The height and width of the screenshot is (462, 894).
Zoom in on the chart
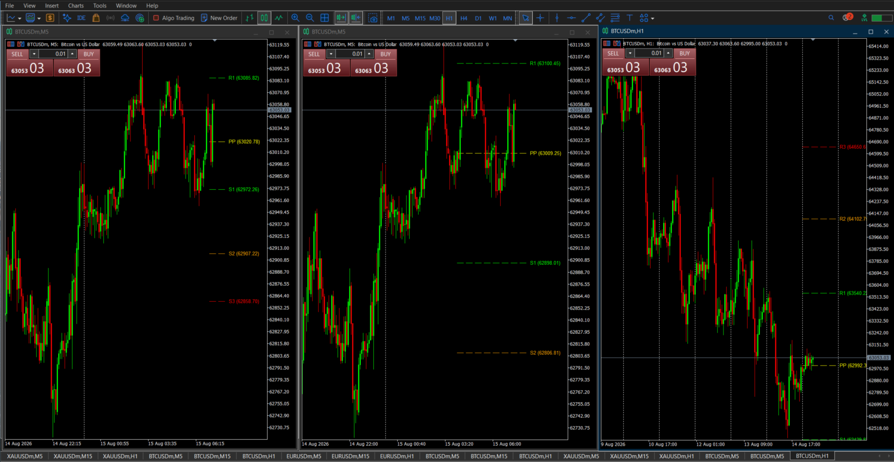295,18
